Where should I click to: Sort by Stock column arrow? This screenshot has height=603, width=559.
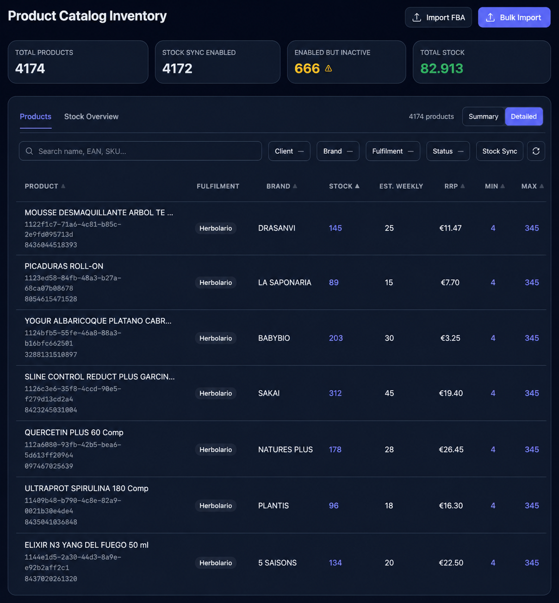pos(357,186)
